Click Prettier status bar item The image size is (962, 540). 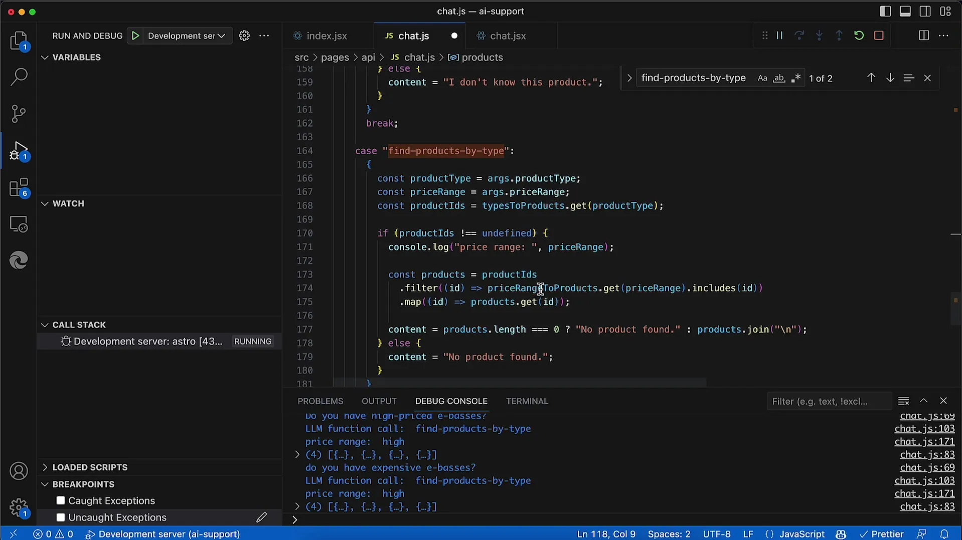click(881, 534)
